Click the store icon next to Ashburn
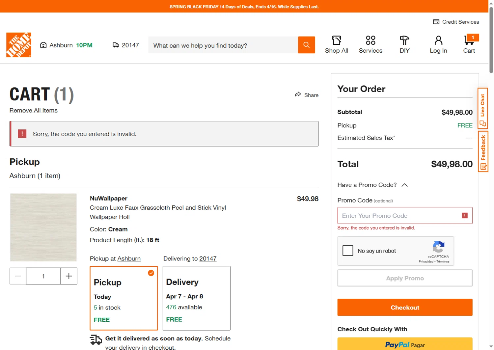The width and height of the screenshot is (494, 350). [43, 45]
